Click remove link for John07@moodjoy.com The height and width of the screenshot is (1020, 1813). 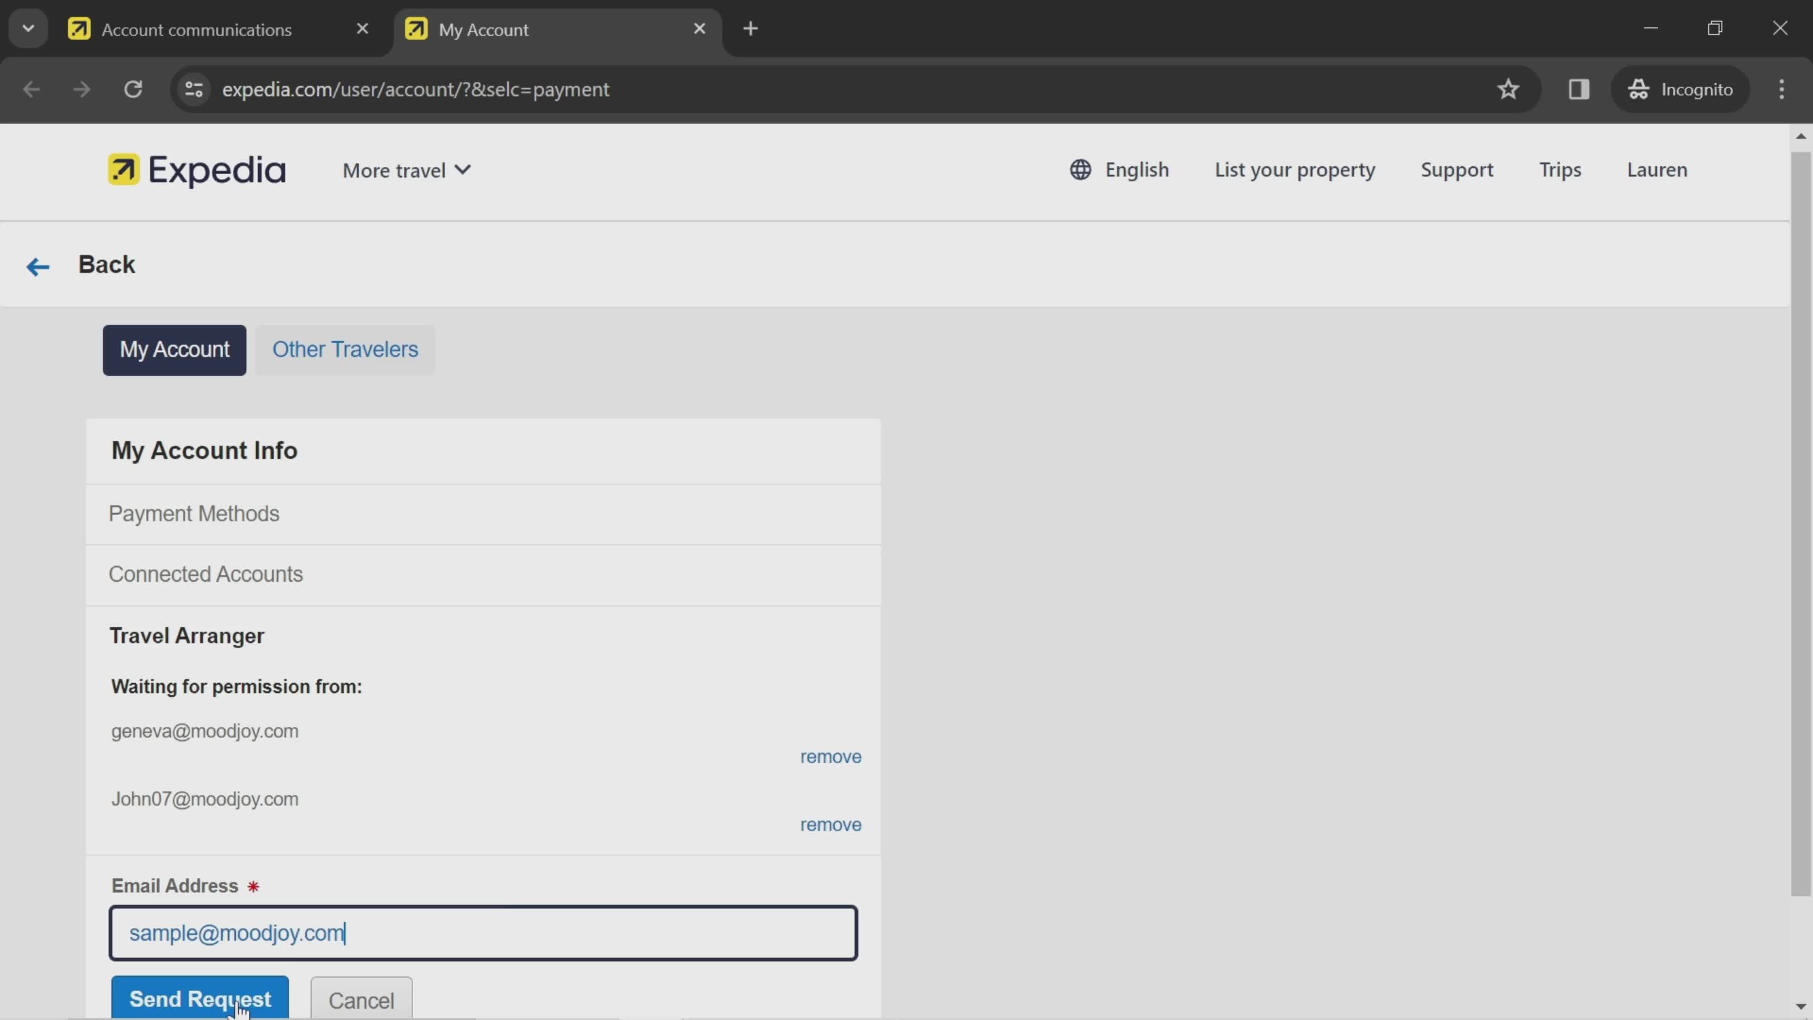830,823
